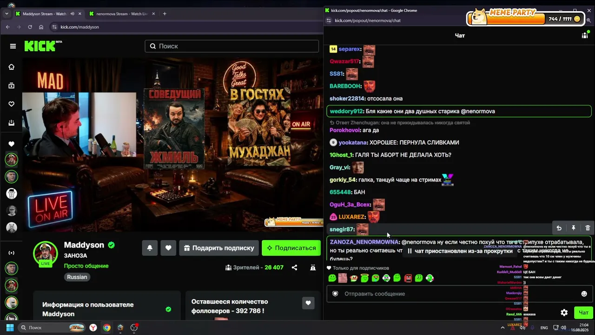Click the heart follow button beside bell
Image resolution: width=595 pixels, height=335 pixels.
(x=168, y=248)
